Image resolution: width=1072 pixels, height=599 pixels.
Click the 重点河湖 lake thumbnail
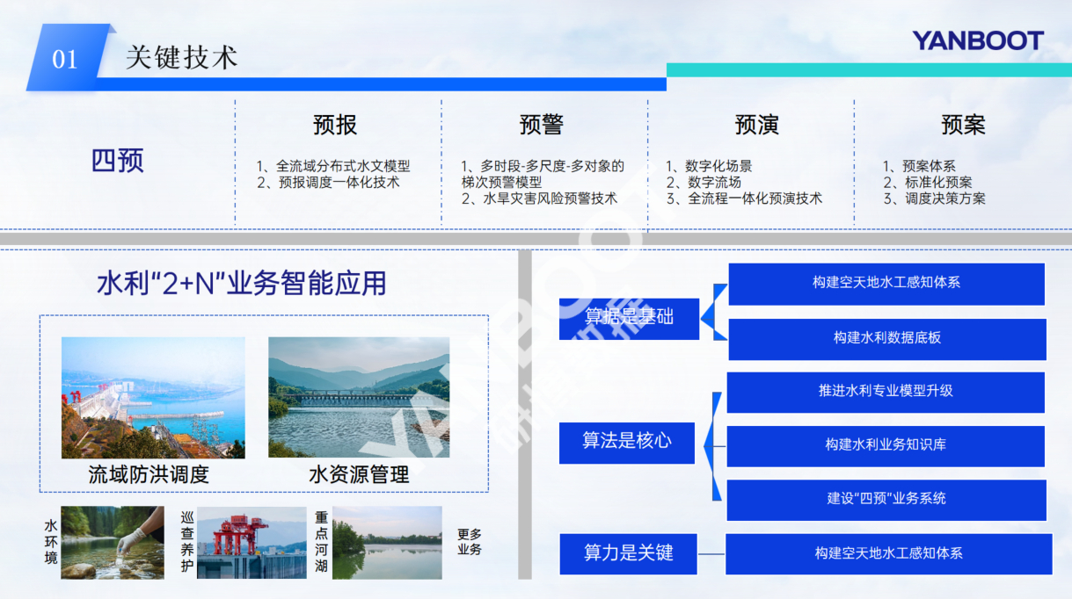(x=387, y=543)
